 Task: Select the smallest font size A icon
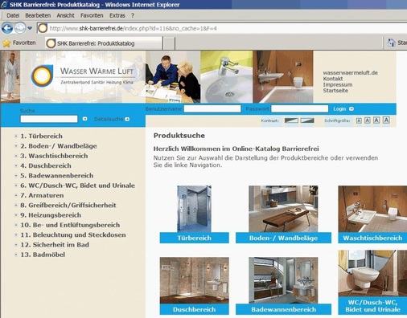pyautogui.click(x=359, y=120)
